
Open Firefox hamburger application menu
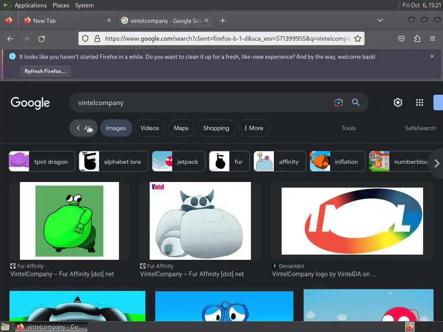(x=433, y=38)
